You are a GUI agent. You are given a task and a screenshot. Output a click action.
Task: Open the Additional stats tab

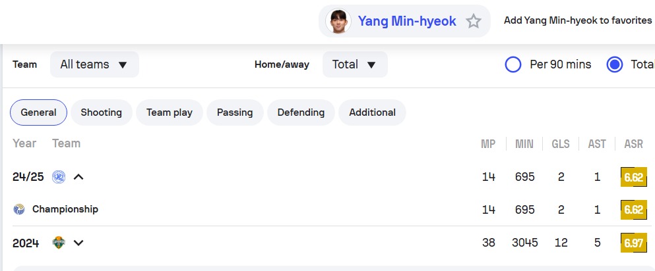click(x=372, y=112)
